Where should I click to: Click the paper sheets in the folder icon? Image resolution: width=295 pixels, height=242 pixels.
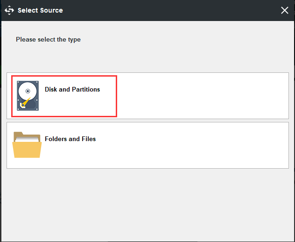pos(28,138)
